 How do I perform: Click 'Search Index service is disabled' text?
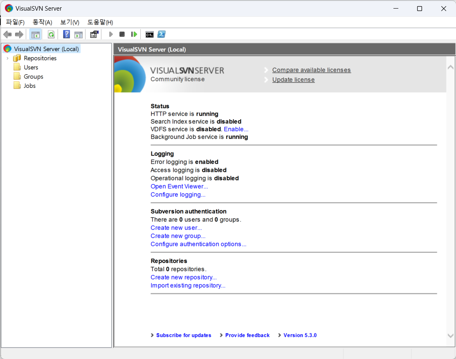tap(196, 121)
